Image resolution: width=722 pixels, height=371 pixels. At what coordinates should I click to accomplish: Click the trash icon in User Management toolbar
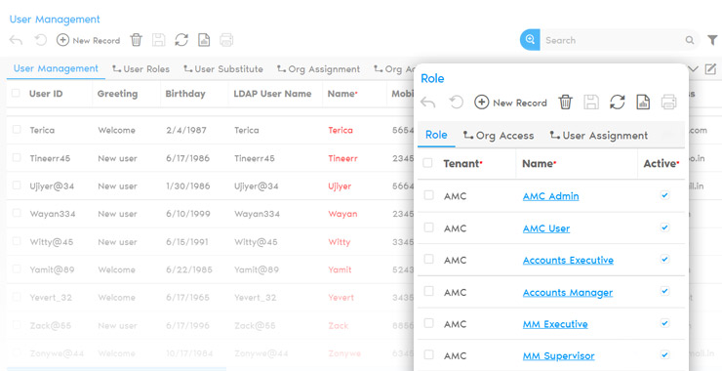pos(137,40)
